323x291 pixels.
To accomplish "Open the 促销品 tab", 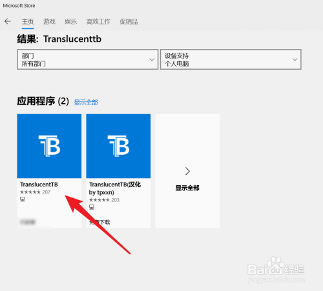I will [x=129, y=21].
